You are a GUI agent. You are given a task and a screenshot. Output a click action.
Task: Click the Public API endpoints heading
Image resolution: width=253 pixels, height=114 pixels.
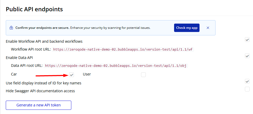click(34, 9)
